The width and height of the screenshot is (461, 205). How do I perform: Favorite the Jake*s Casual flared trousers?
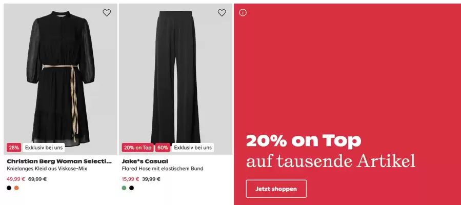pos(222,13)
